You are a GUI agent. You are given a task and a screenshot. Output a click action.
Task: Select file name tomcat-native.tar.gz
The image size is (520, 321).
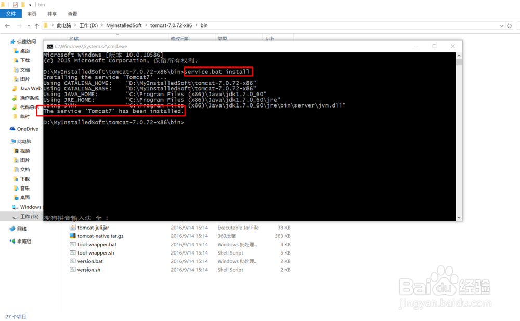[100, 236]
